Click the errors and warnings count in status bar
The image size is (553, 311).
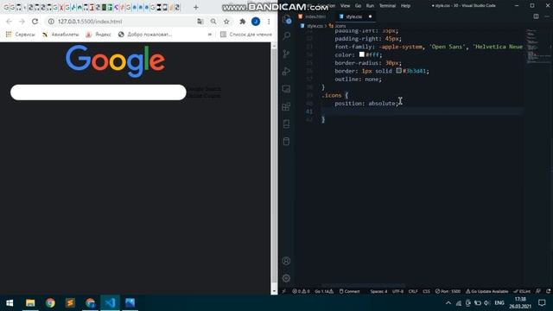[x=301, y=291]
